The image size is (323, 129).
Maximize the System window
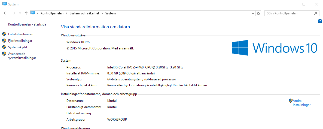(x=304, y=4)
